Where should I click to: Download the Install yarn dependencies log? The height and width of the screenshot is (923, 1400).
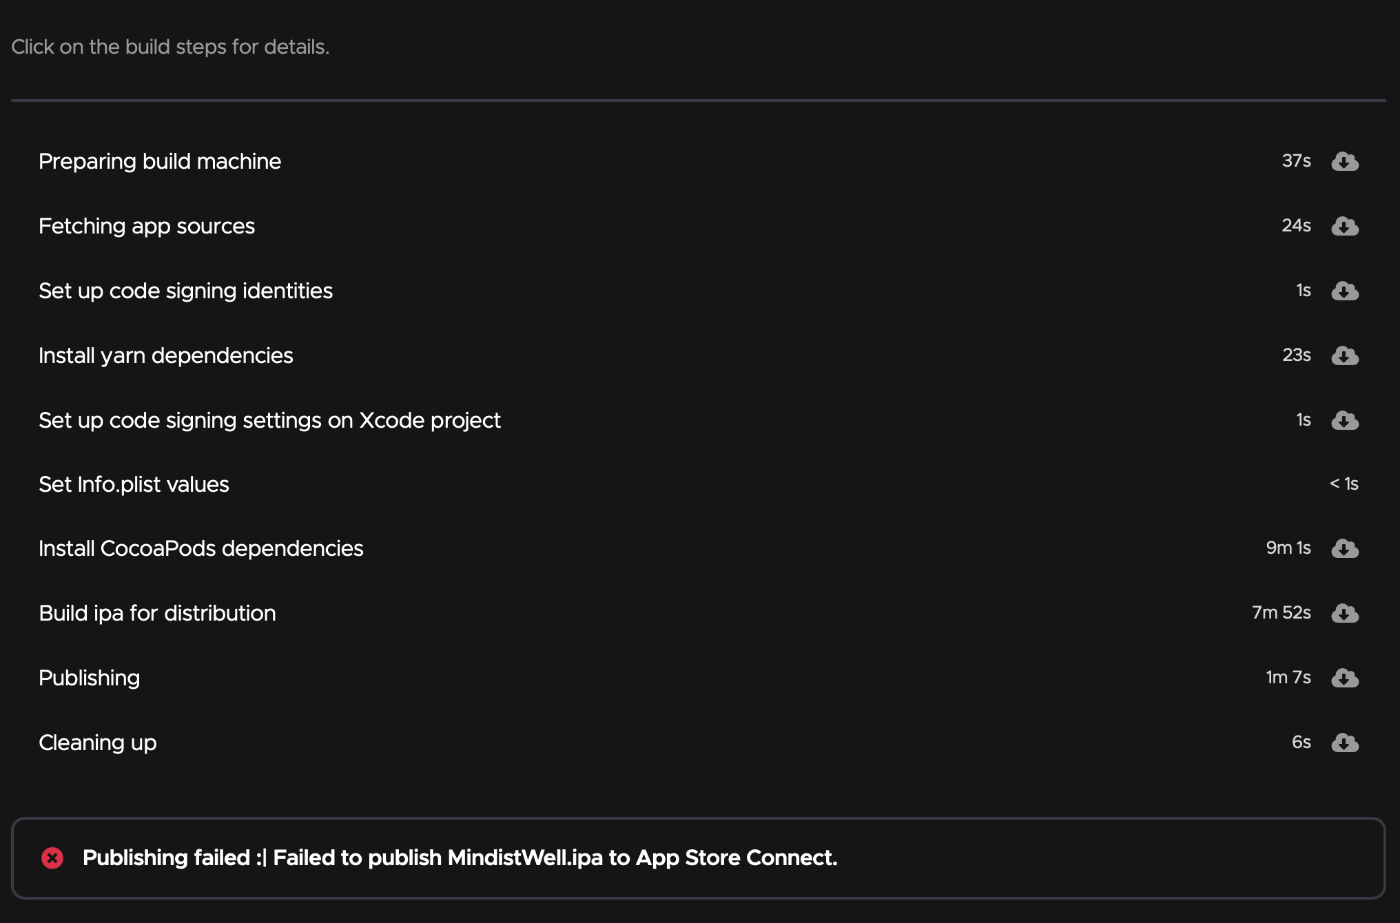click(x=1344, y=355)
